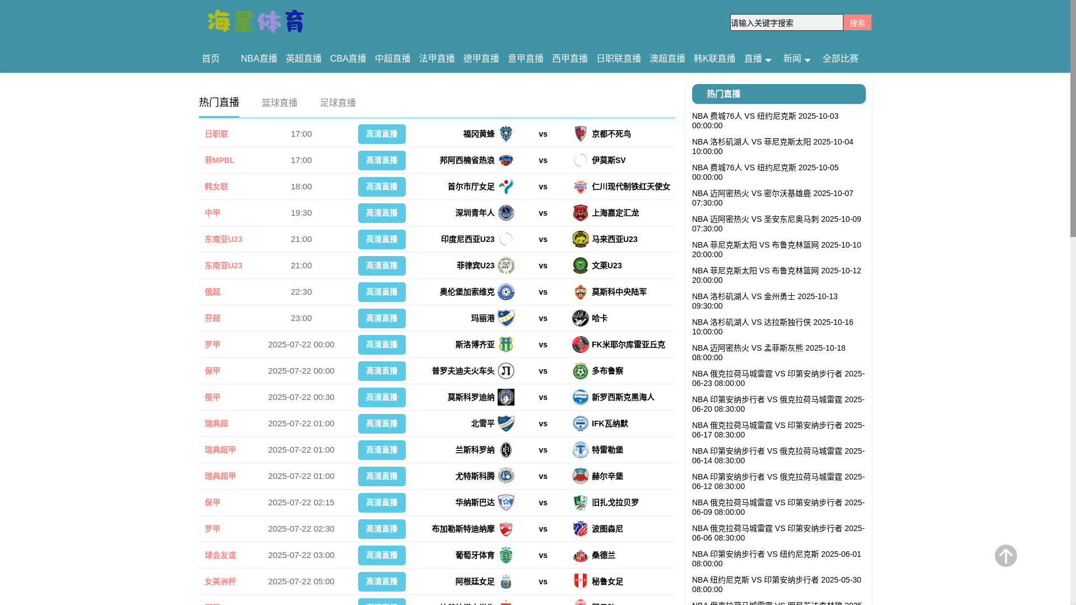Click the 葡萄牙体育 team logo
Screen dimensions: 1076x605
pos(506,555)
